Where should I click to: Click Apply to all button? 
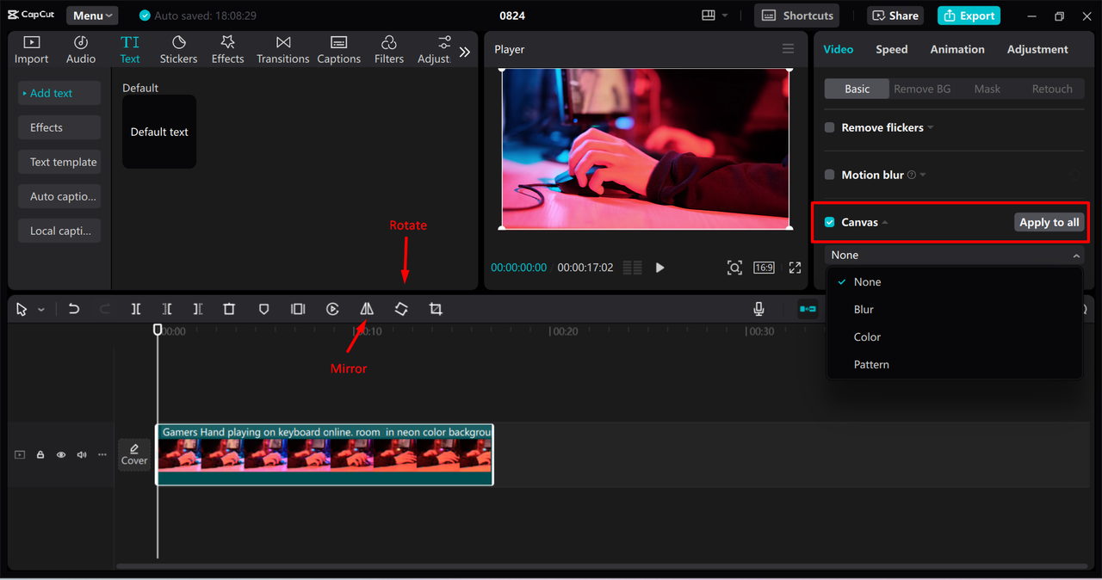click(1049, 222)
